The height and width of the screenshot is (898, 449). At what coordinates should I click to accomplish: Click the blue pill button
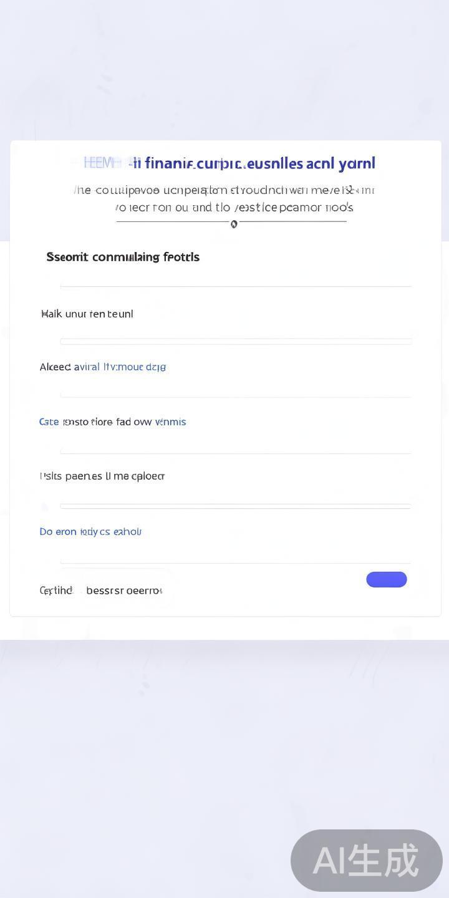387,579
